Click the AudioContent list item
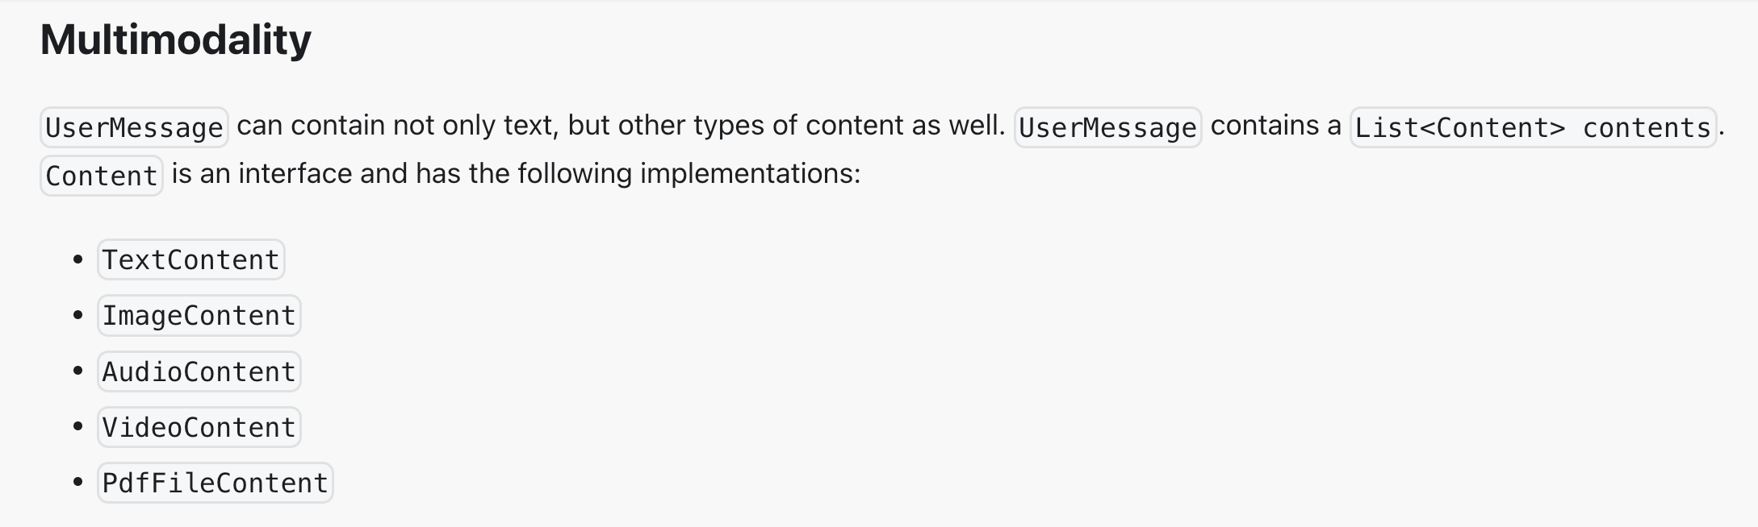Screen dimensions: 1758x527 [x=199, y=371]
